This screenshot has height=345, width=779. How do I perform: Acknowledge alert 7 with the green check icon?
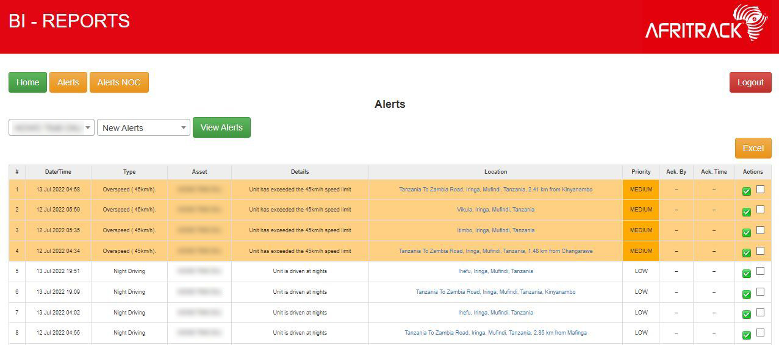pyautogui.click(x=747, y=315)
